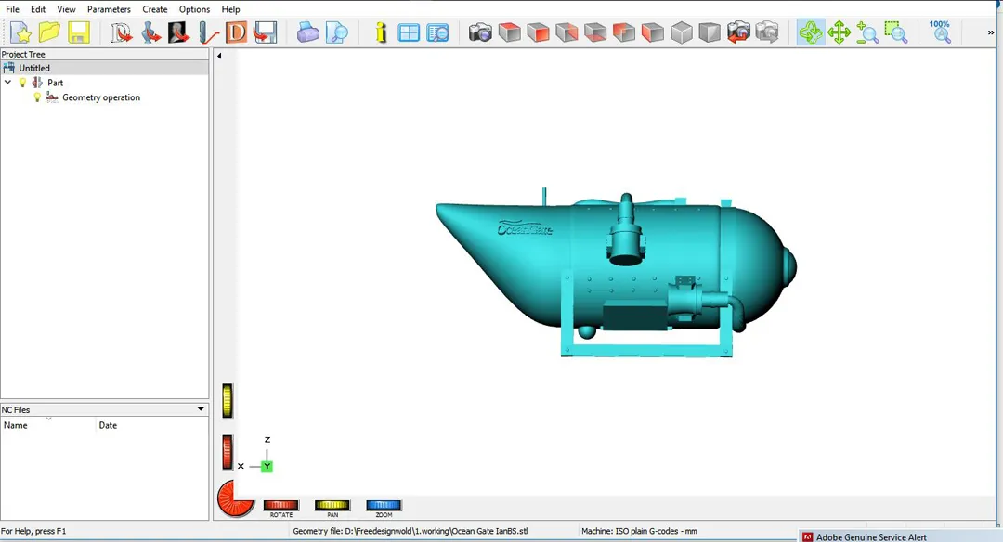Image resolution: width=1003 pixels, height=542 pixels.
Task: Click the load bitmap portrait photo icon
Action: [x=179, y=32]
